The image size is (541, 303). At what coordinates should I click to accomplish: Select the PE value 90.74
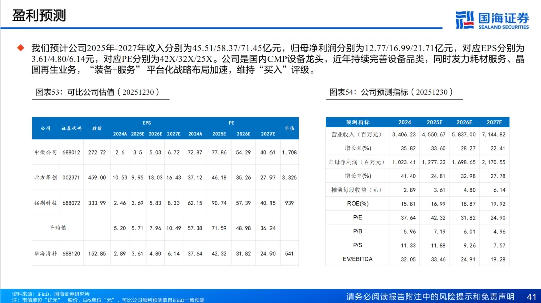(219, 203)
